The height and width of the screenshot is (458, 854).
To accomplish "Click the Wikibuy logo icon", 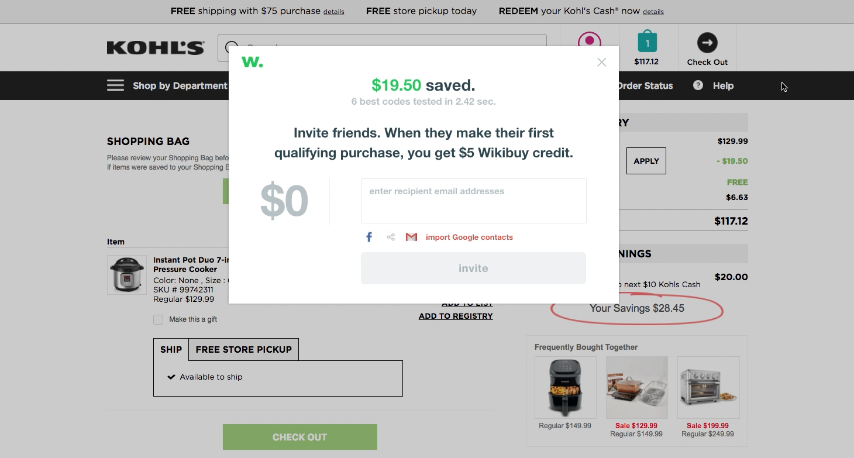I will pos(252,62).
